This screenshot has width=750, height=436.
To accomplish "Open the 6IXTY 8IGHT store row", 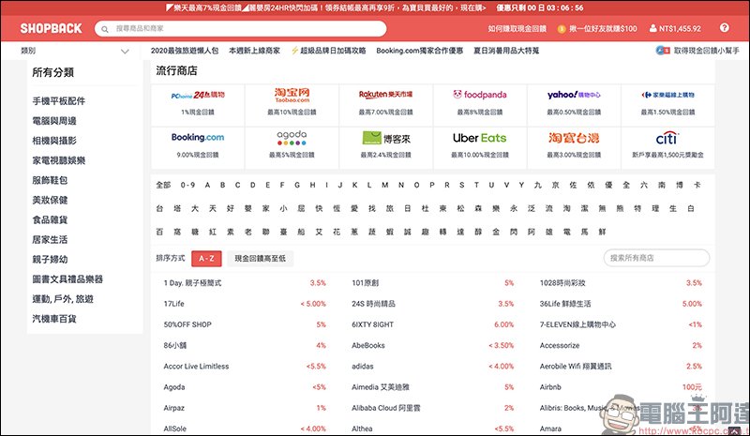I will click(433, 324).
